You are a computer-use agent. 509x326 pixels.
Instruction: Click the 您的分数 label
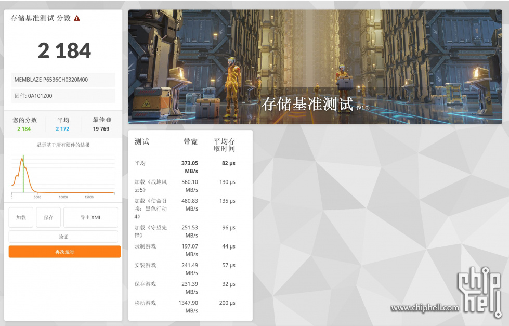[24, 120]
